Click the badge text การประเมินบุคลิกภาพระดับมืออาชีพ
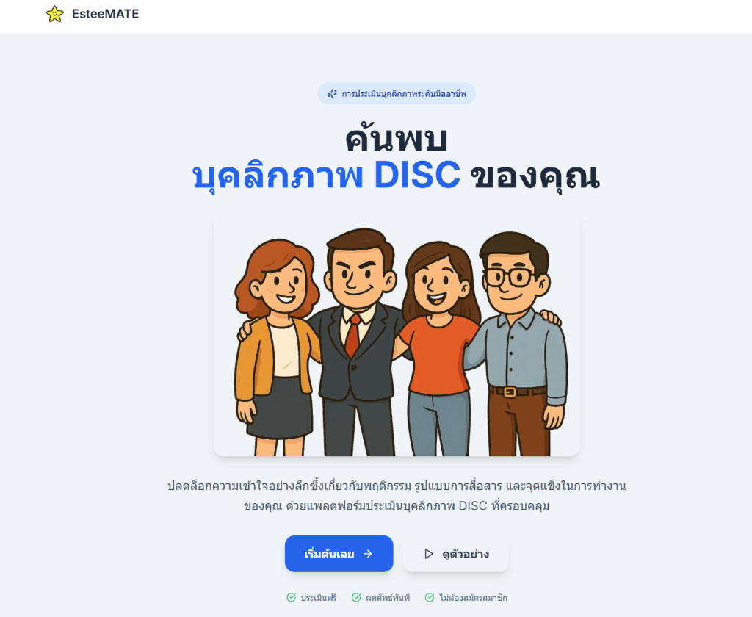 pyautogui.click(x=404, y=93)
